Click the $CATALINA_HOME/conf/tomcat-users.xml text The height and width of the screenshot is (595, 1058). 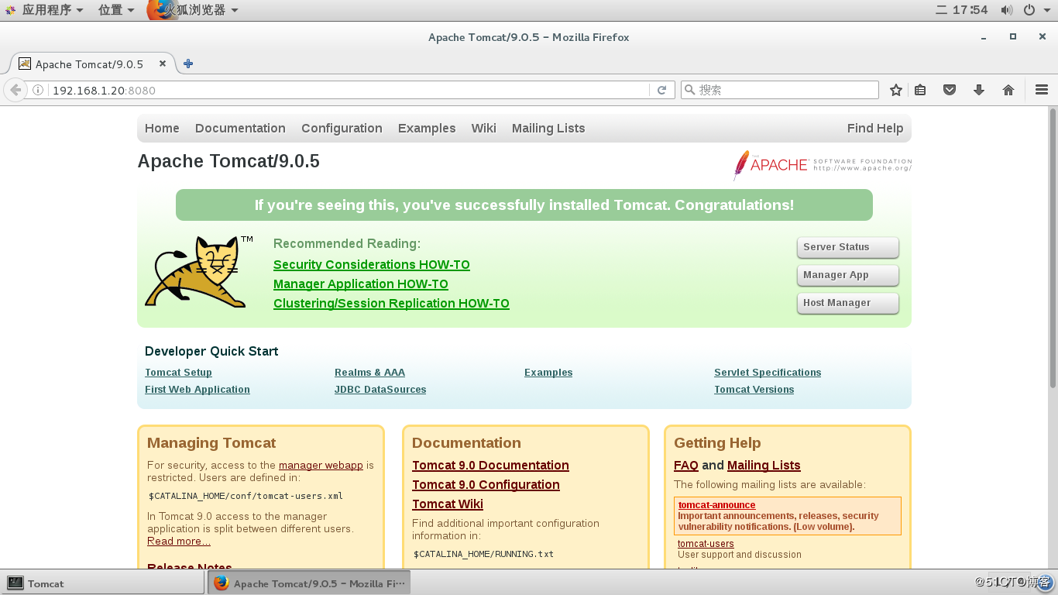(246, 496)
